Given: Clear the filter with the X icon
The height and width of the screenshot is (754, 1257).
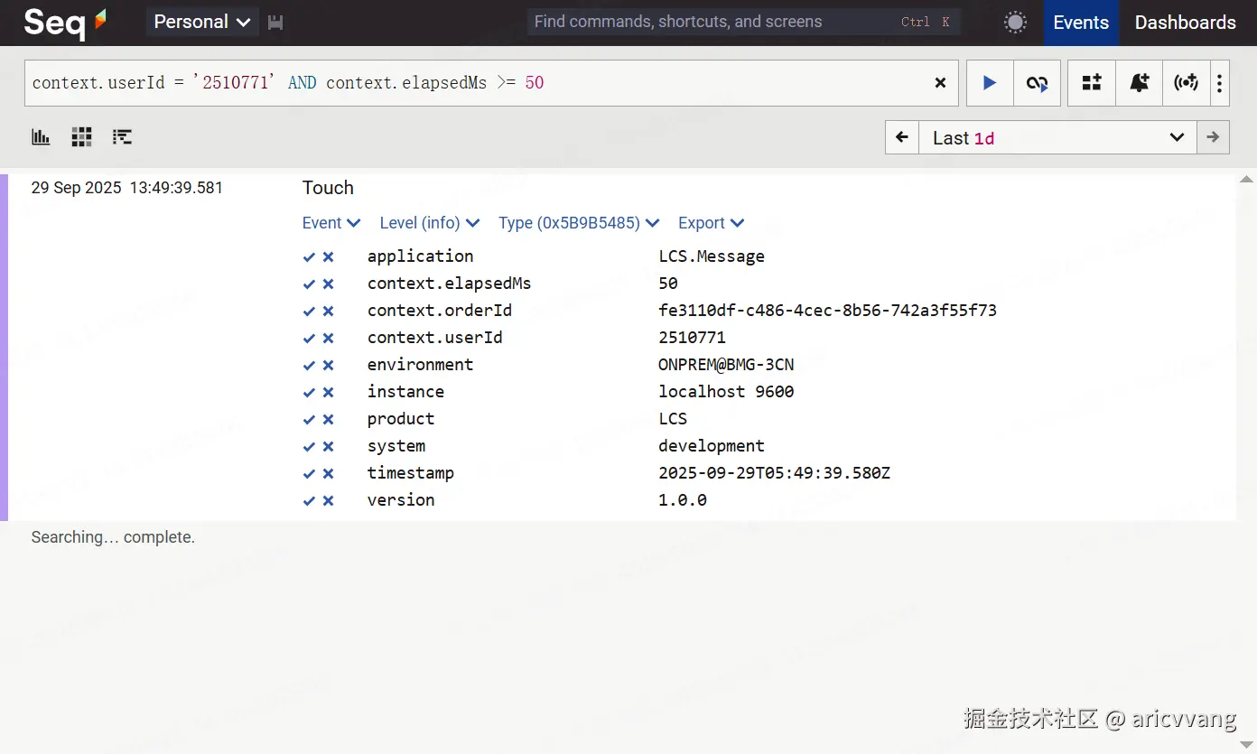Looking at the screenshot, I should tap(940, 83).
